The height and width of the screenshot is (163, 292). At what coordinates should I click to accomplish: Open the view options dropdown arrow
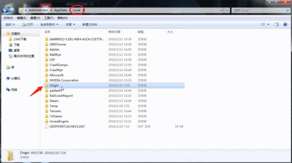(269, 24)
